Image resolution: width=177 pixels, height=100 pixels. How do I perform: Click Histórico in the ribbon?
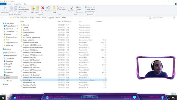[x=80, y=12]
